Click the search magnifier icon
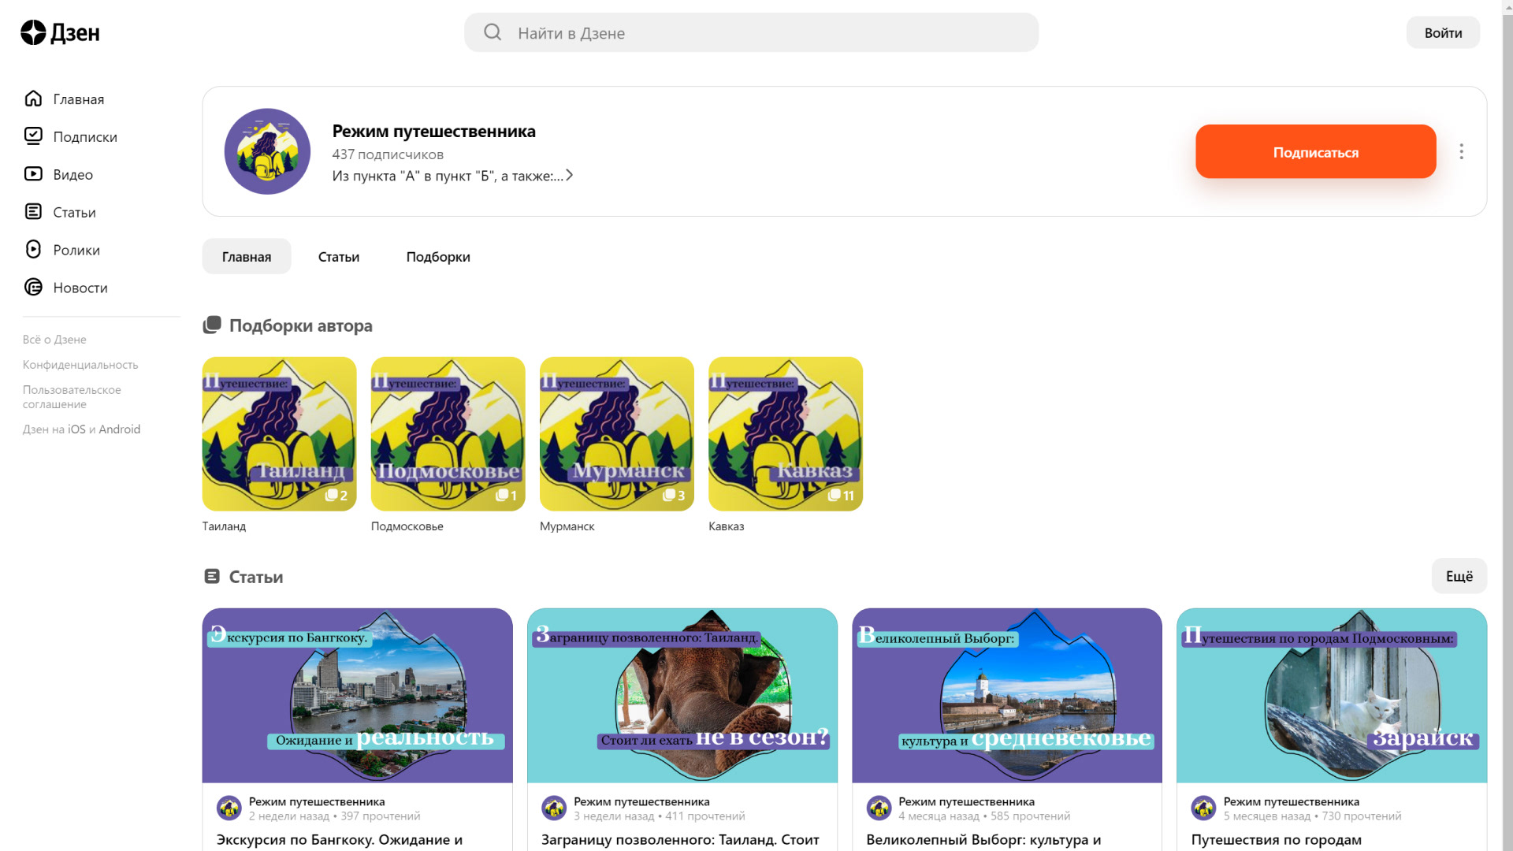Screen dimensions: 1513x851 (493, 32)
